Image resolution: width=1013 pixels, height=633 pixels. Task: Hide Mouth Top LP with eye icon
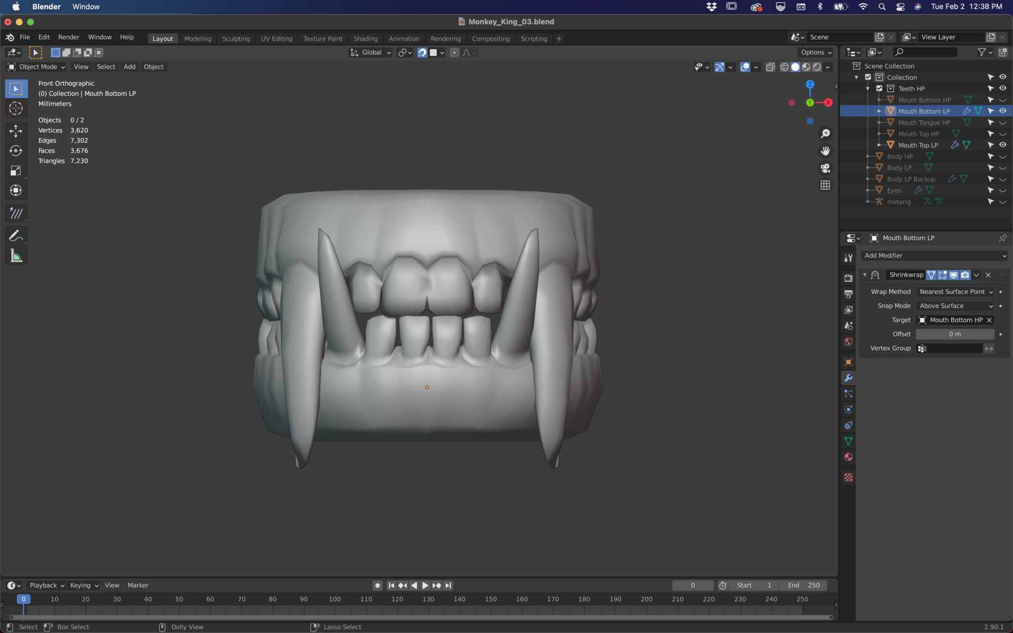click(x=1002, y=145)
